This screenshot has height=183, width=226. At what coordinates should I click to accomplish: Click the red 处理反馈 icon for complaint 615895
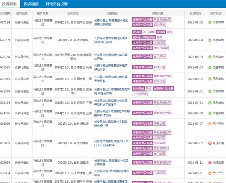210,143
